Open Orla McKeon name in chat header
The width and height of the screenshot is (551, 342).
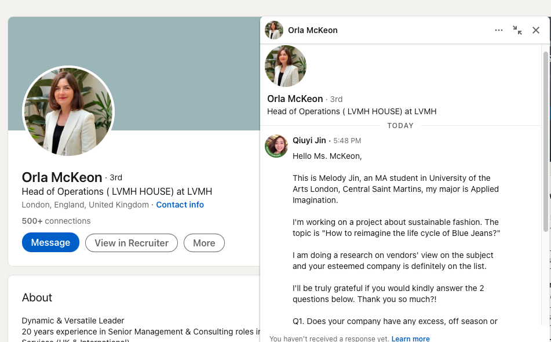313,30
